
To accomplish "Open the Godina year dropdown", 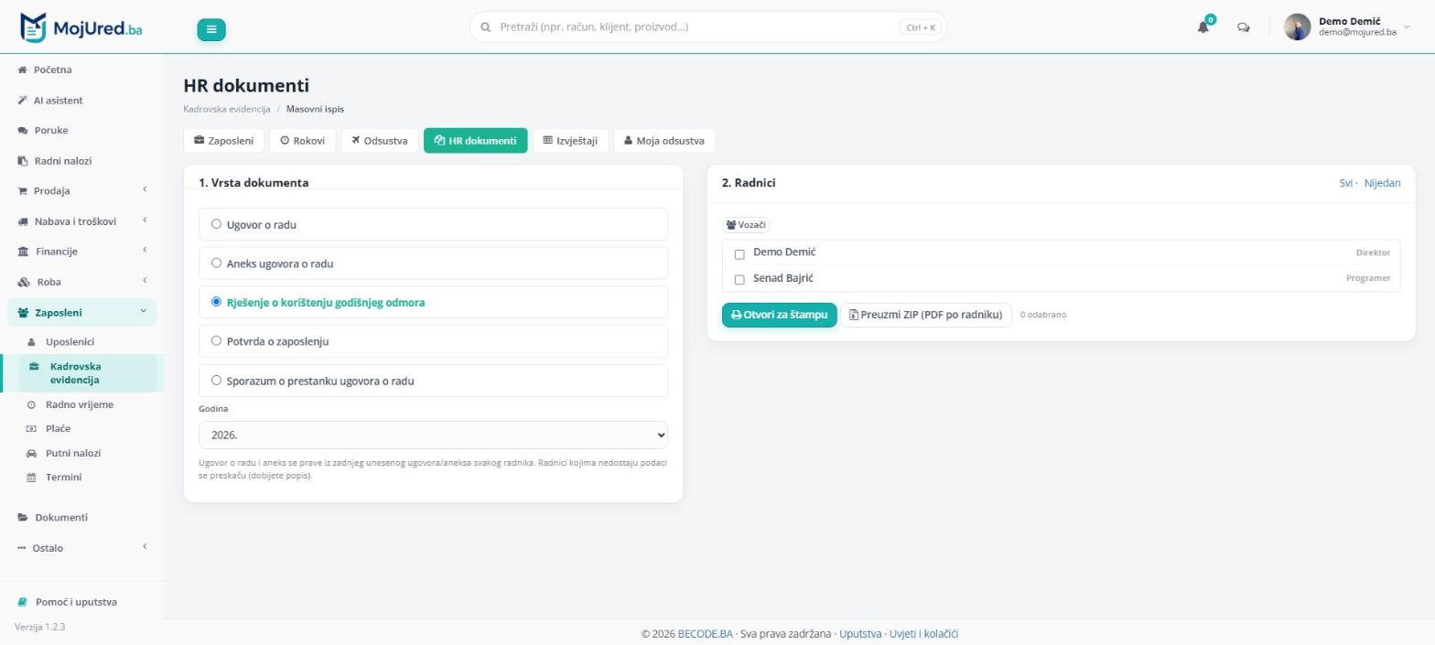I will click(x=433, y=435).
